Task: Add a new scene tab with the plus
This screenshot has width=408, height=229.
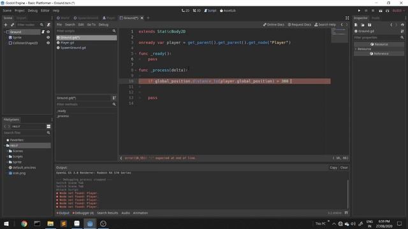Action: (148, 18)
